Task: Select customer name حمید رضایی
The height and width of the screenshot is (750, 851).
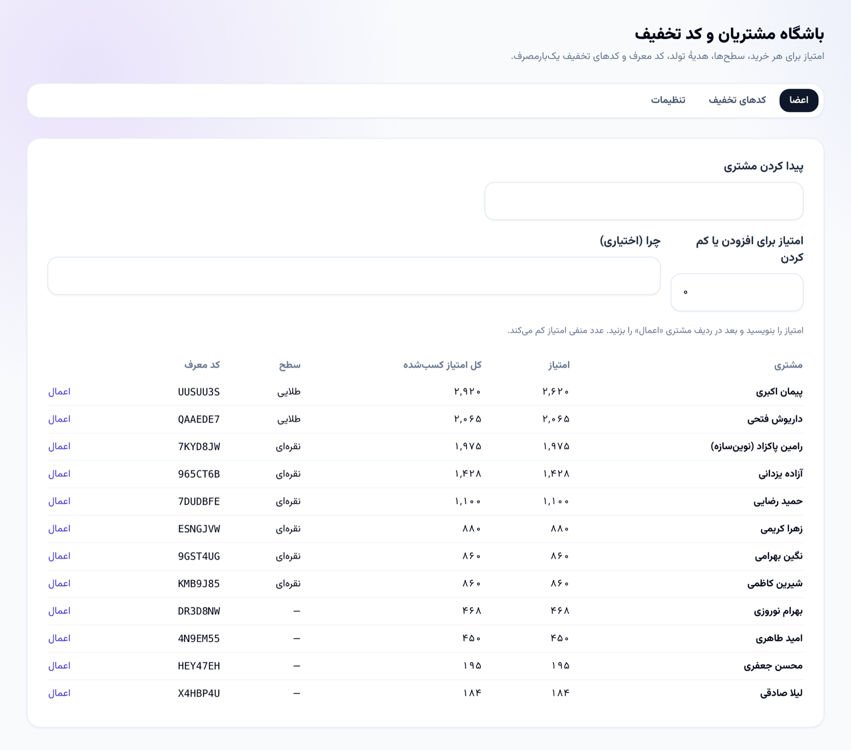Action: point(778,501)
